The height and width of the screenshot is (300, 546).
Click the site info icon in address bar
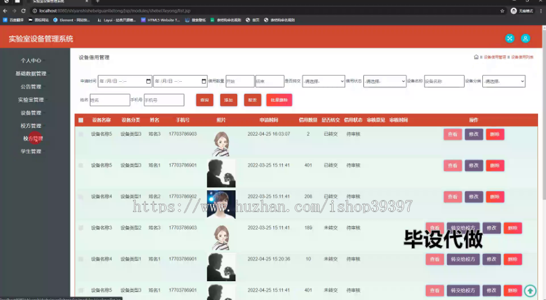[35, 11]
